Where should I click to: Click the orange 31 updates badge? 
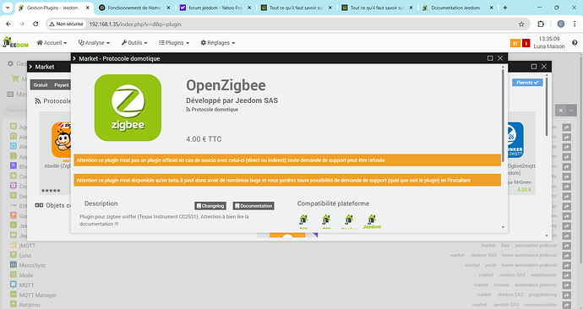click(x=515, y=43)
